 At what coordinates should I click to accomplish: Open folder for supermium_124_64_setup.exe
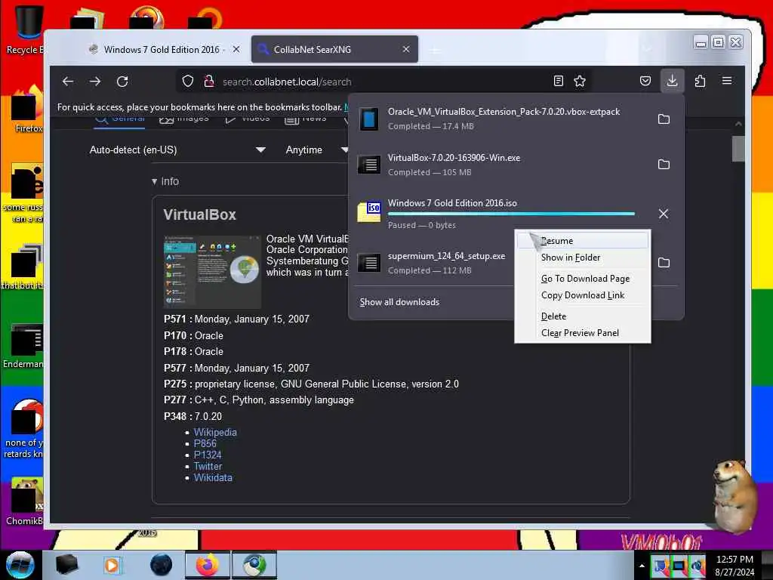664,262
